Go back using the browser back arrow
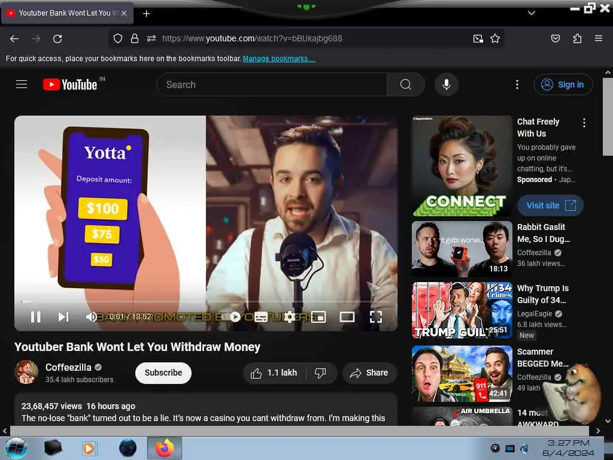 coord(14,39)
